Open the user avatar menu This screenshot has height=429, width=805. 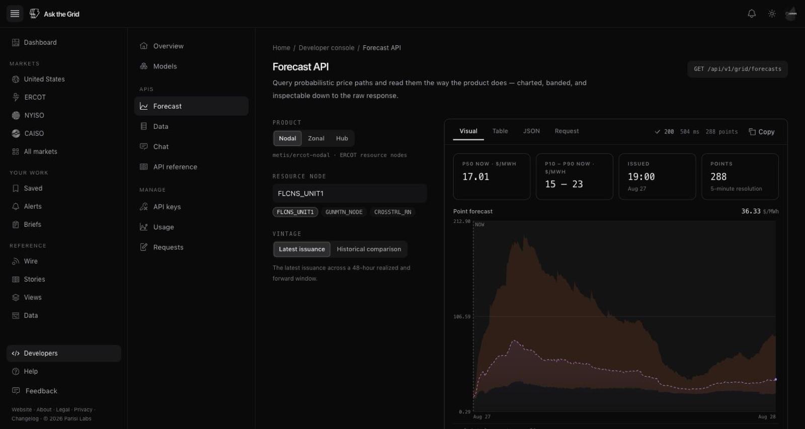791,14
